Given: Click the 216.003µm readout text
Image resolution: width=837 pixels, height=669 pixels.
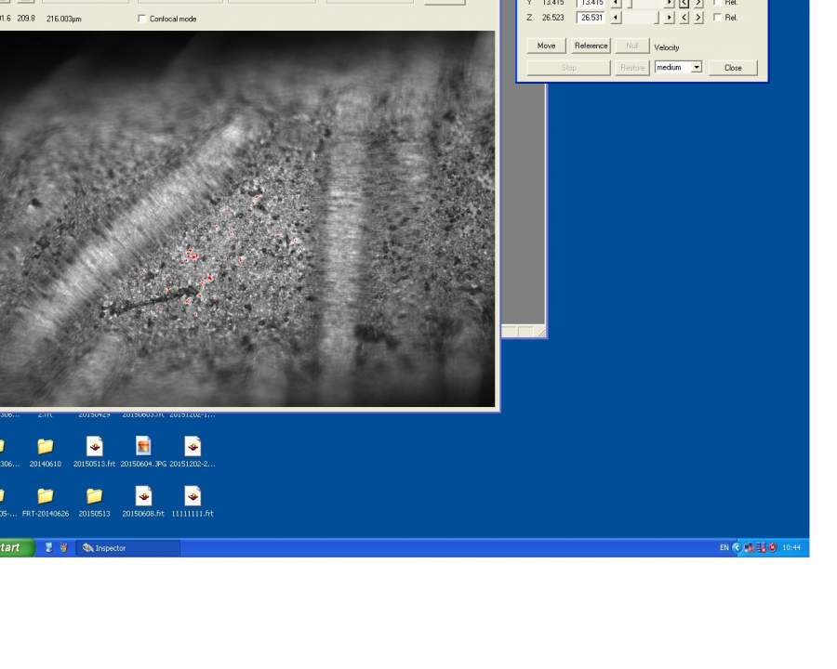Looking at the screenshot, I should pyautogui.click(x=64, y=19).
